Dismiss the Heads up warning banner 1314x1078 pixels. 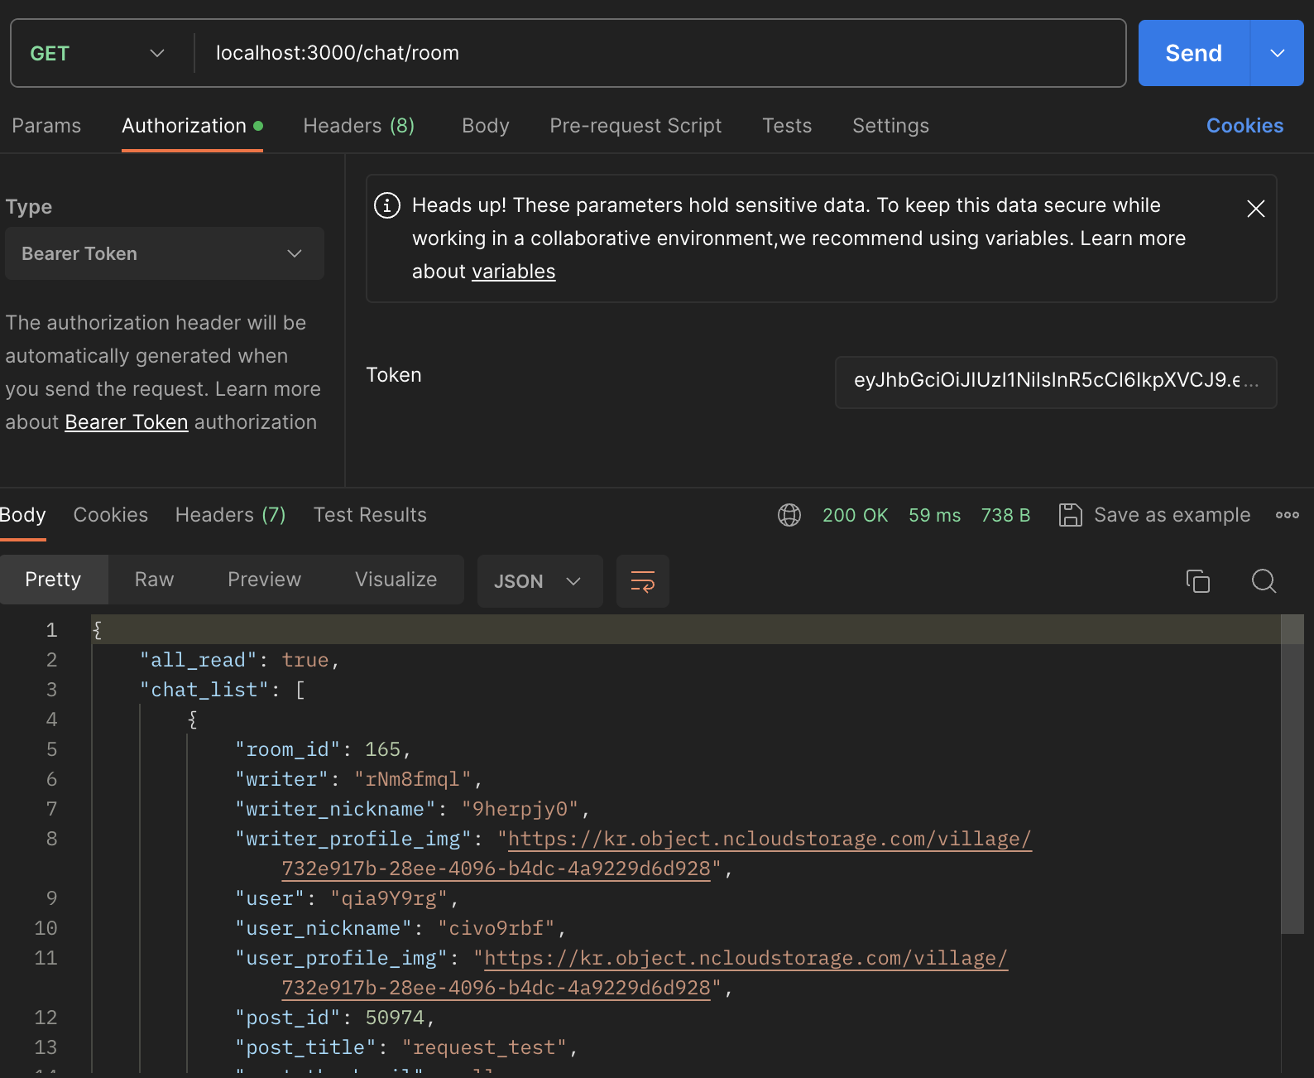1255,209
